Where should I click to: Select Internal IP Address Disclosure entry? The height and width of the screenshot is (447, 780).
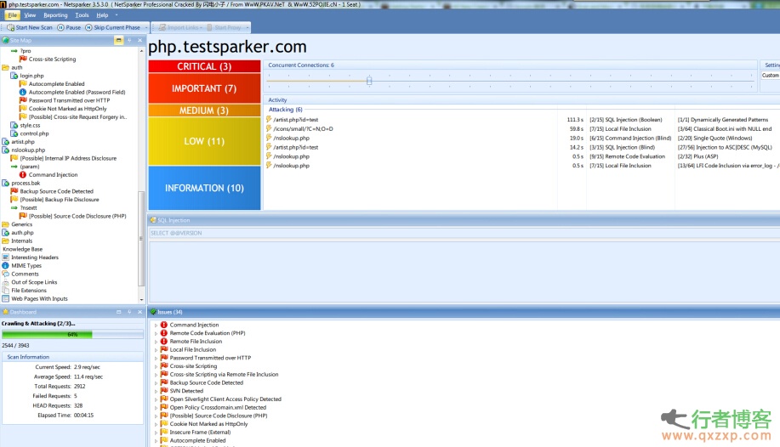click(x=68, y=158)
